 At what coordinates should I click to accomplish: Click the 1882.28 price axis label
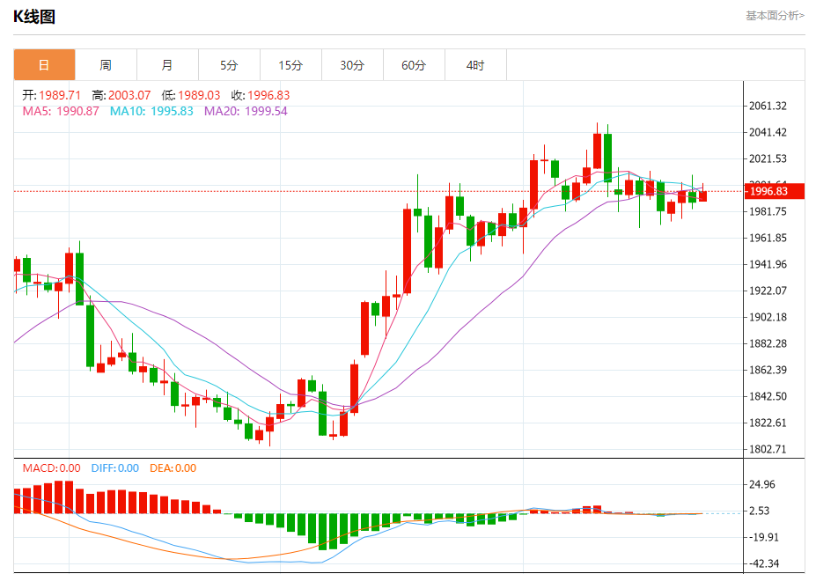[768, 343]
